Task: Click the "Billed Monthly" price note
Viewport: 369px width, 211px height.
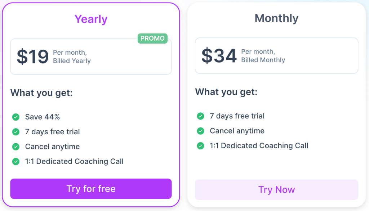Action: [x=263, y=60]
